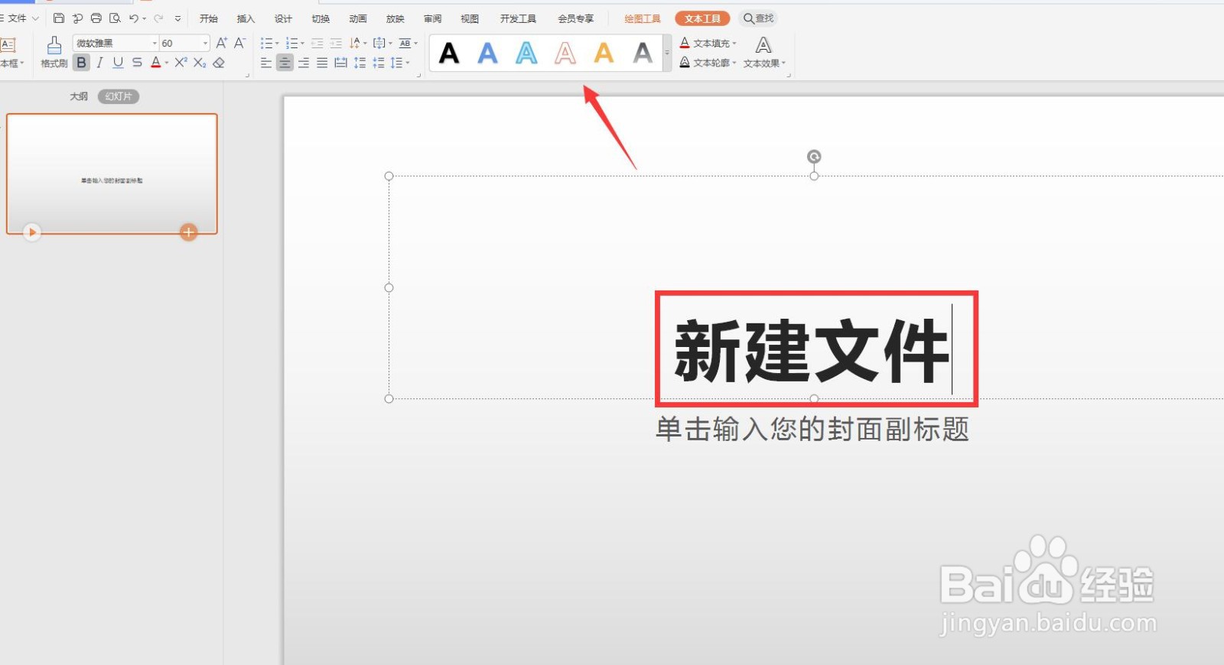Switch to Design (设计) tab
Viewport: 1224px width, 665px height.
click(283, 18)
